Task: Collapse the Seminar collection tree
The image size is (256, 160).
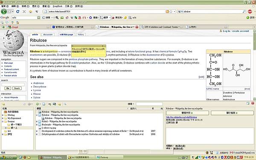Action: tap(3, 122)
